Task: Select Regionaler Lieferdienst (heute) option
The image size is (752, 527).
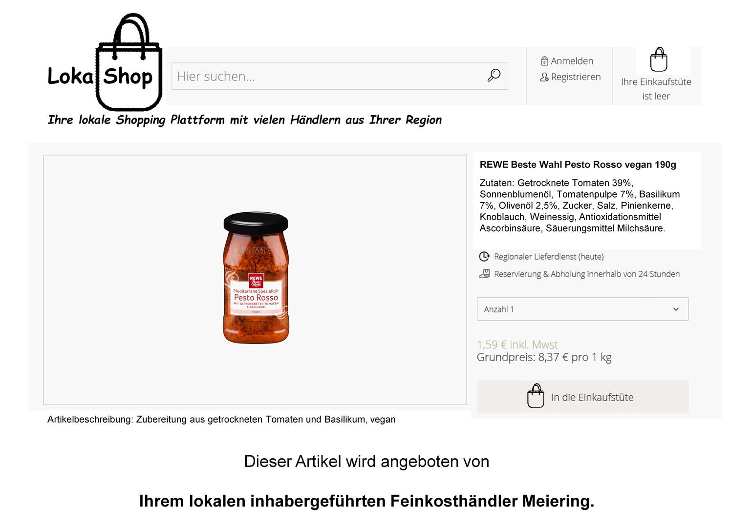Action: point(549,257)
